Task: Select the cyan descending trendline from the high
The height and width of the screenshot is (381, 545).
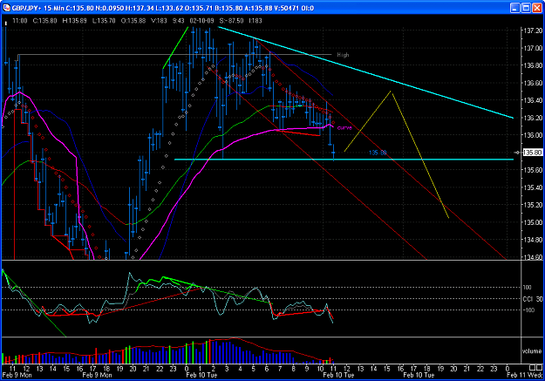Action: pyautogui.click(x=365, y=72)
